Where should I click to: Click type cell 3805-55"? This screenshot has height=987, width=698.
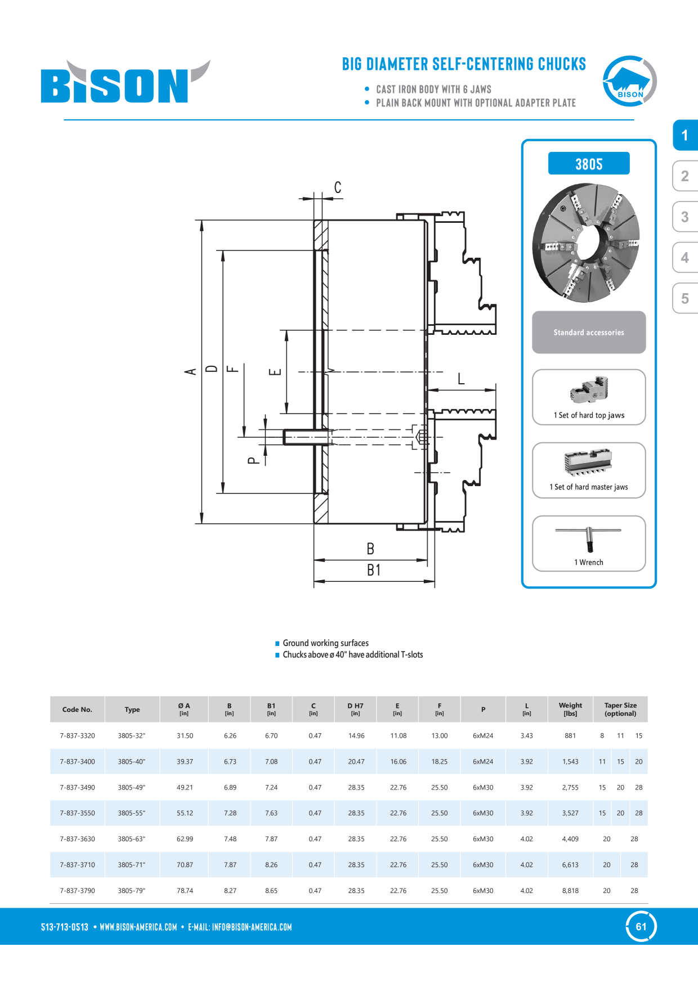132,813
